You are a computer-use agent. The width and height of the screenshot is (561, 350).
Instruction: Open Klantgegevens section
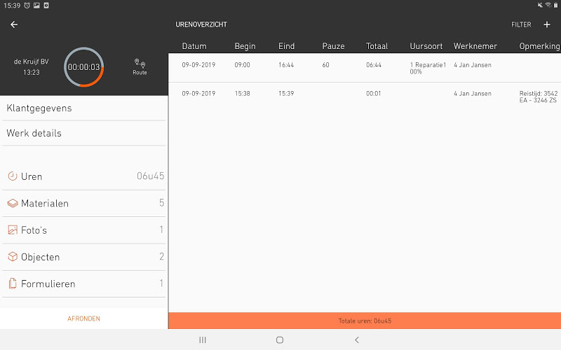(83, 108)
